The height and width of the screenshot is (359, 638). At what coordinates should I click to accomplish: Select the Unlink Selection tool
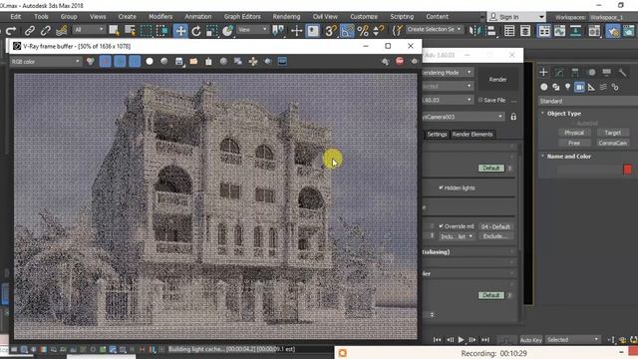coord(45,31)
